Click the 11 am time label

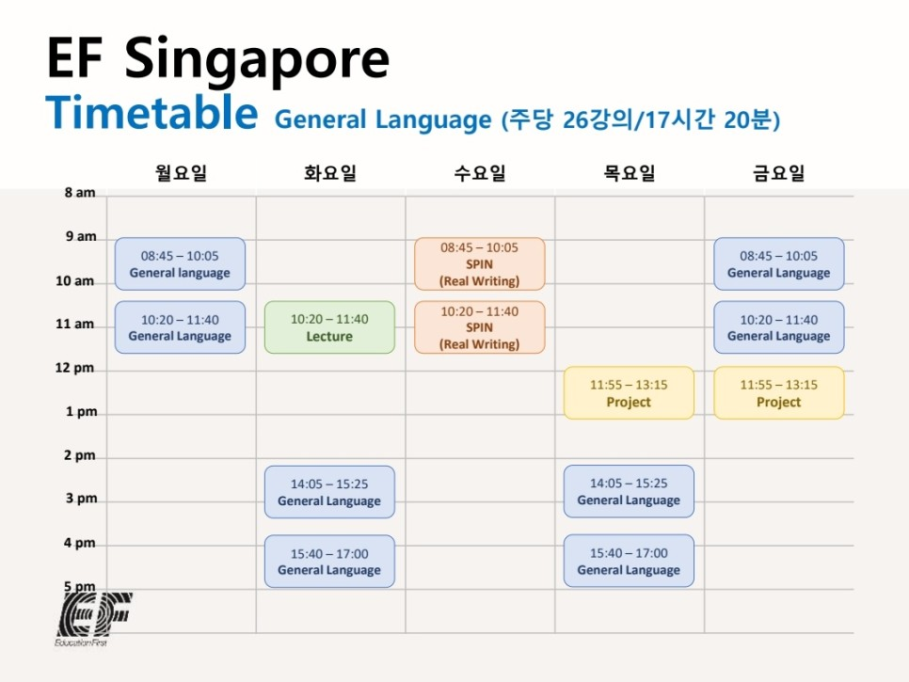(x=74, y=324)
